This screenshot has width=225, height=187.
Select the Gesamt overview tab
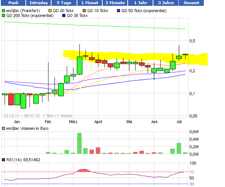191,3
